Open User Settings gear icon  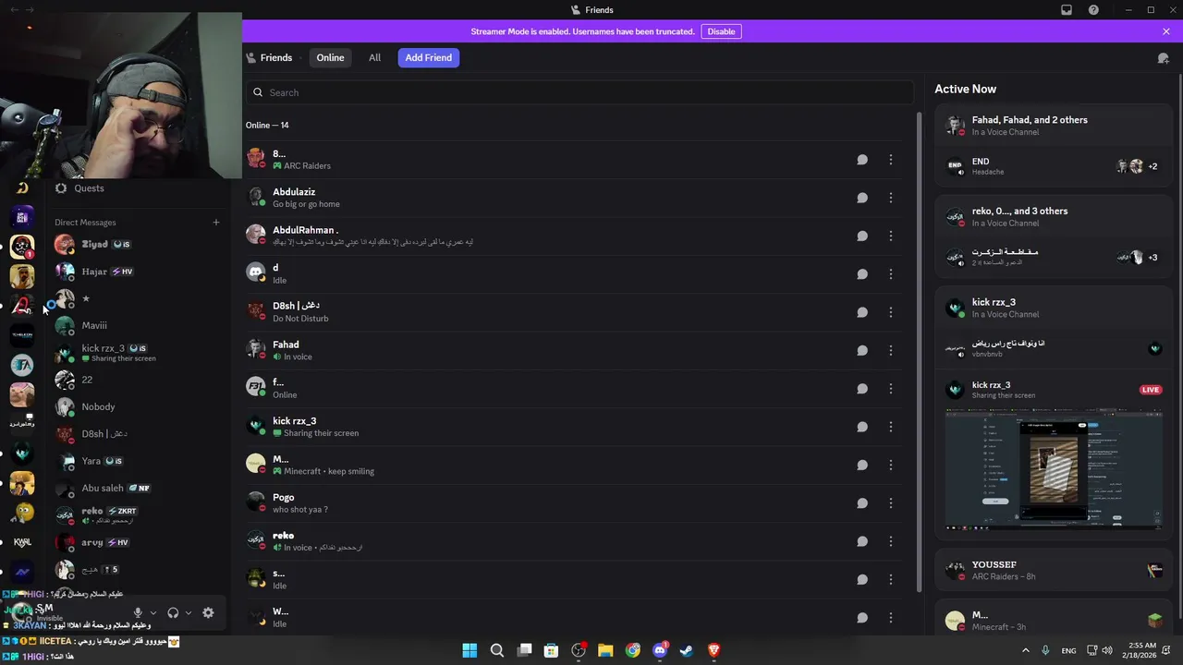coord(208,612)
